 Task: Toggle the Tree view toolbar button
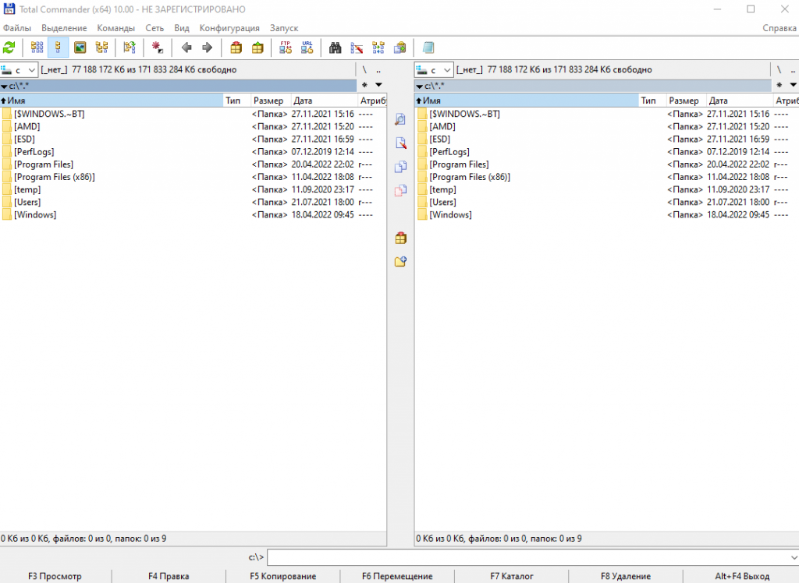pyautogui.click(x=101, y=48)
